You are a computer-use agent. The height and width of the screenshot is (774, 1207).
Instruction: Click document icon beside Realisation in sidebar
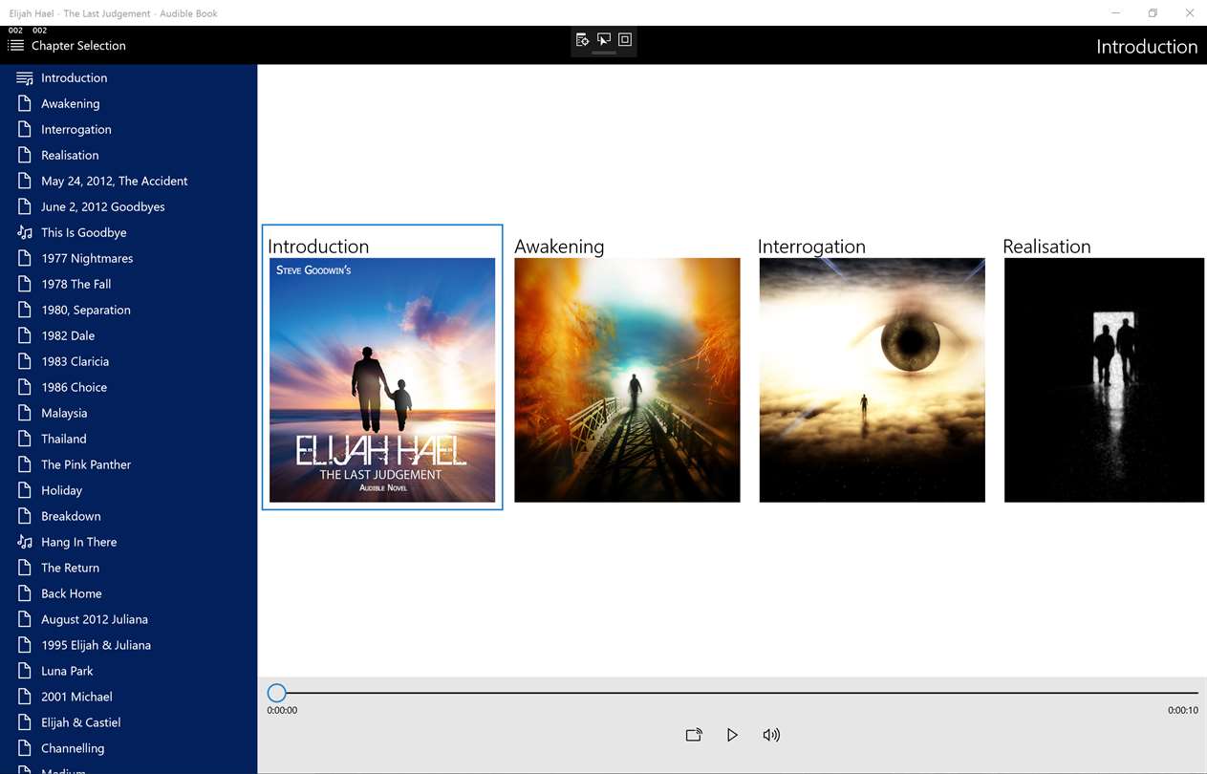pyautogui.click(x=25, y=155)
